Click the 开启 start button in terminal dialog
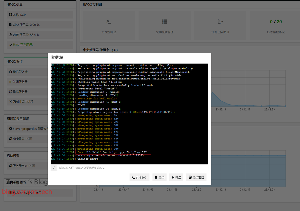300x211 pixels. [176, 177]
